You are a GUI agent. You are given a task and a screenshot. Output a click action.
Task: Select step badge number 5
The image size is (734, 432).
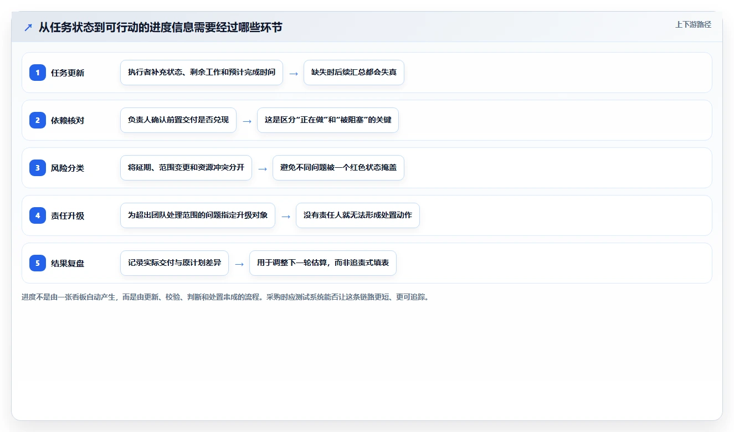(38, 263)
